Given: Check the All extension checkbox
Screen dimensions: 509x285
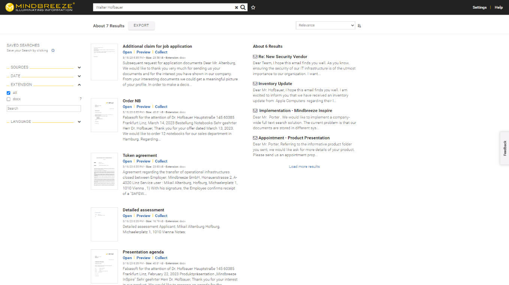Looking at the screenshot, I should coord(9,93).
